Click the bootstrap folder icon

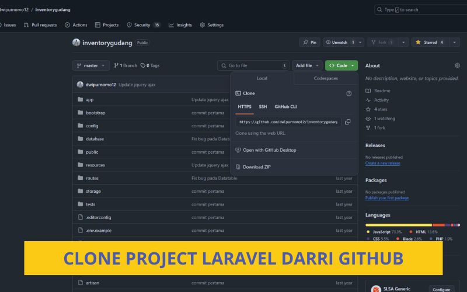(80, 112)
